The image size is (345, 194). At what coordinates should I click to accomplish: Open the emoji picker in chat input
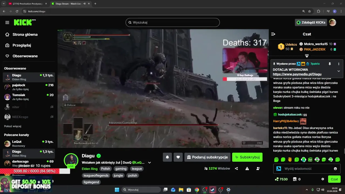click(335, 169)
